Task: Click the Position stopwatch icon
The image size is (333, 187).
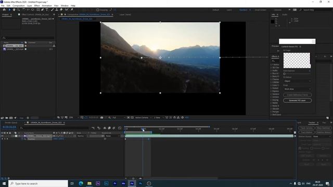Action: [22, 139]
